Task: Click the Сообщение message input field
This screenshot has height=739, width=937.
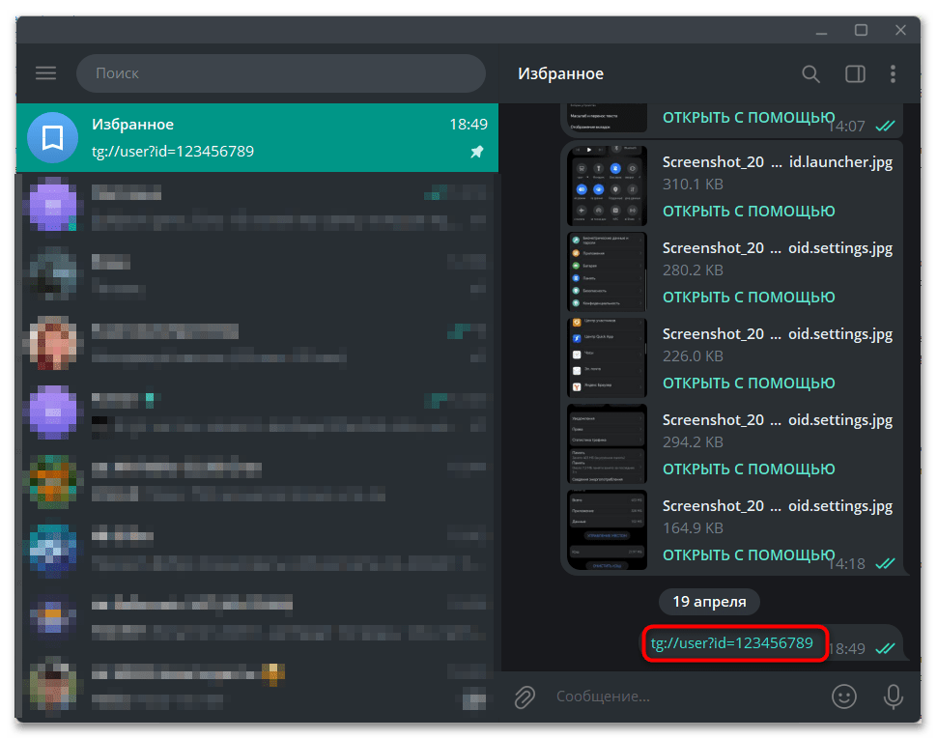Action: [687, 696]
